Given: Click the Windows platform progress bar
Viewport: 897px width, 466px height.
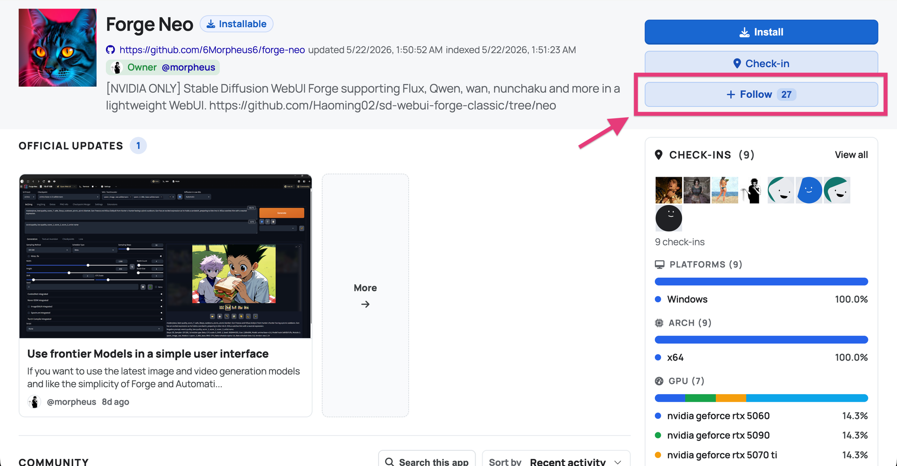Looking at the screenshot, I should coord(761,282).
